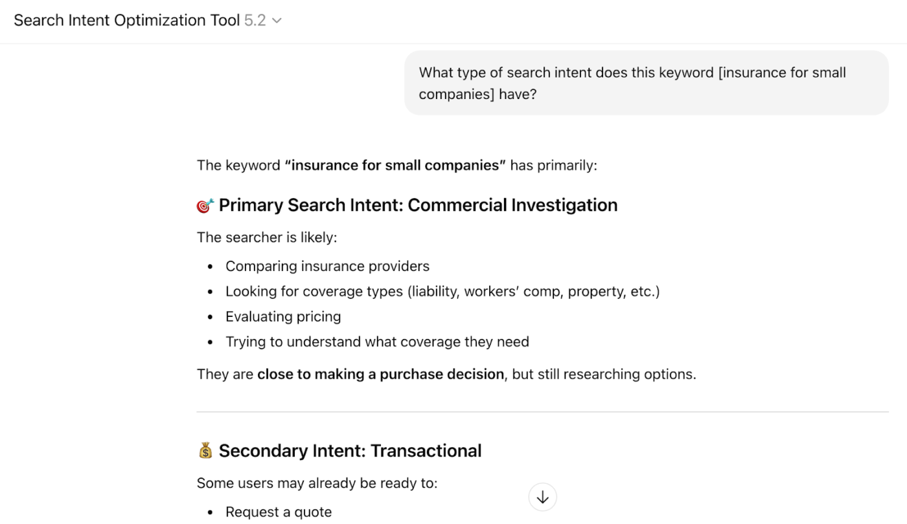The height and width of the screenshot is (524, 907).
Task: Click the Trying to understand coverage bullet item
Action: tap(377, 342)
